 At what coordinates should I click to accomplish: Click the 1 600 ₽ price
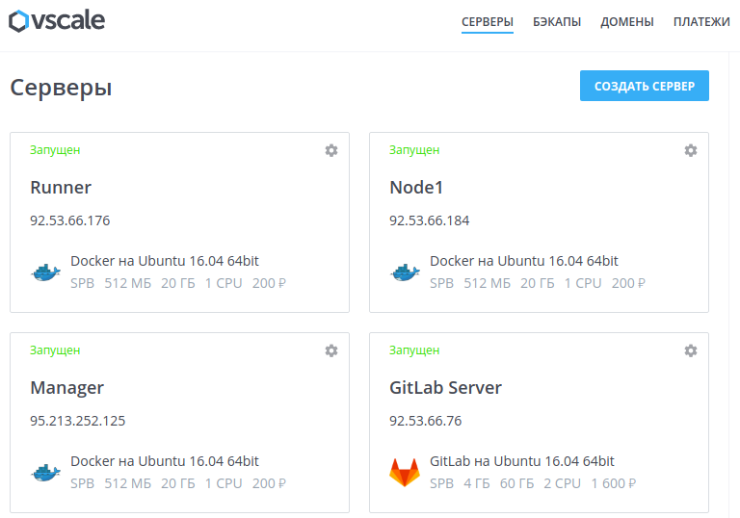point(613,483)
